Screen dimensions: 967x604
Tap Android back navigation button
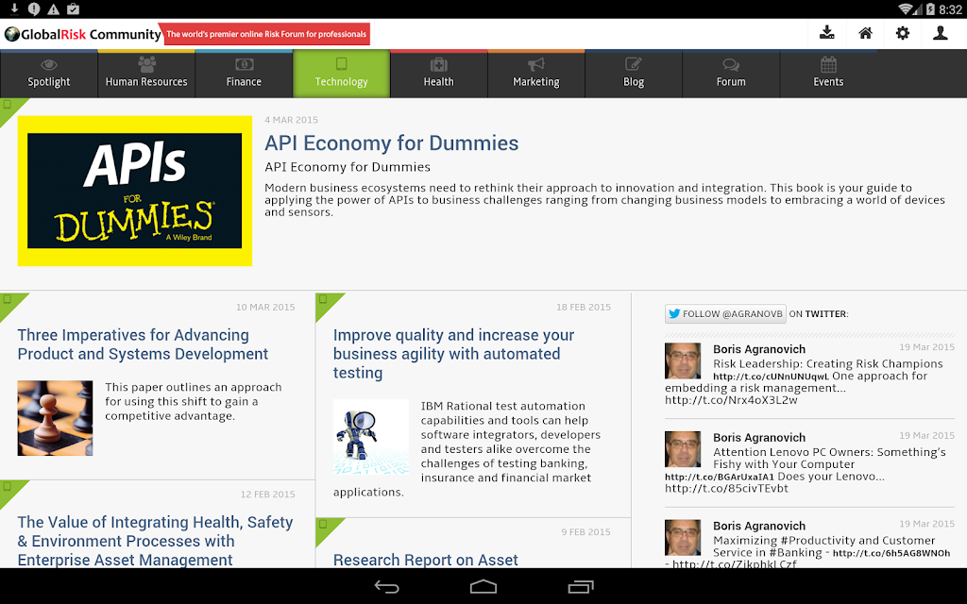386,587
